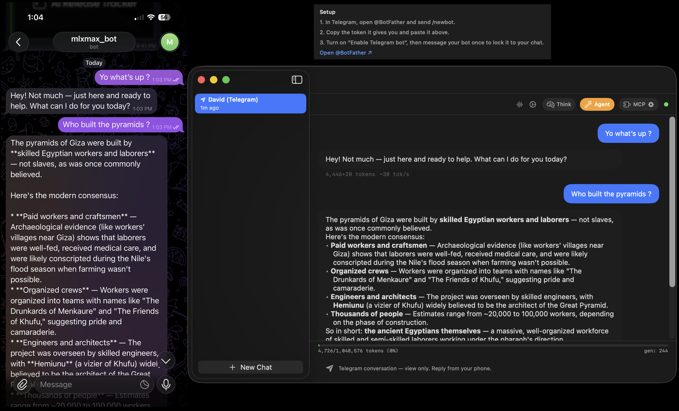Tap the "Yo what's up ?" Telegram bubble
This screenshot has width=679, height=411.
139,77
